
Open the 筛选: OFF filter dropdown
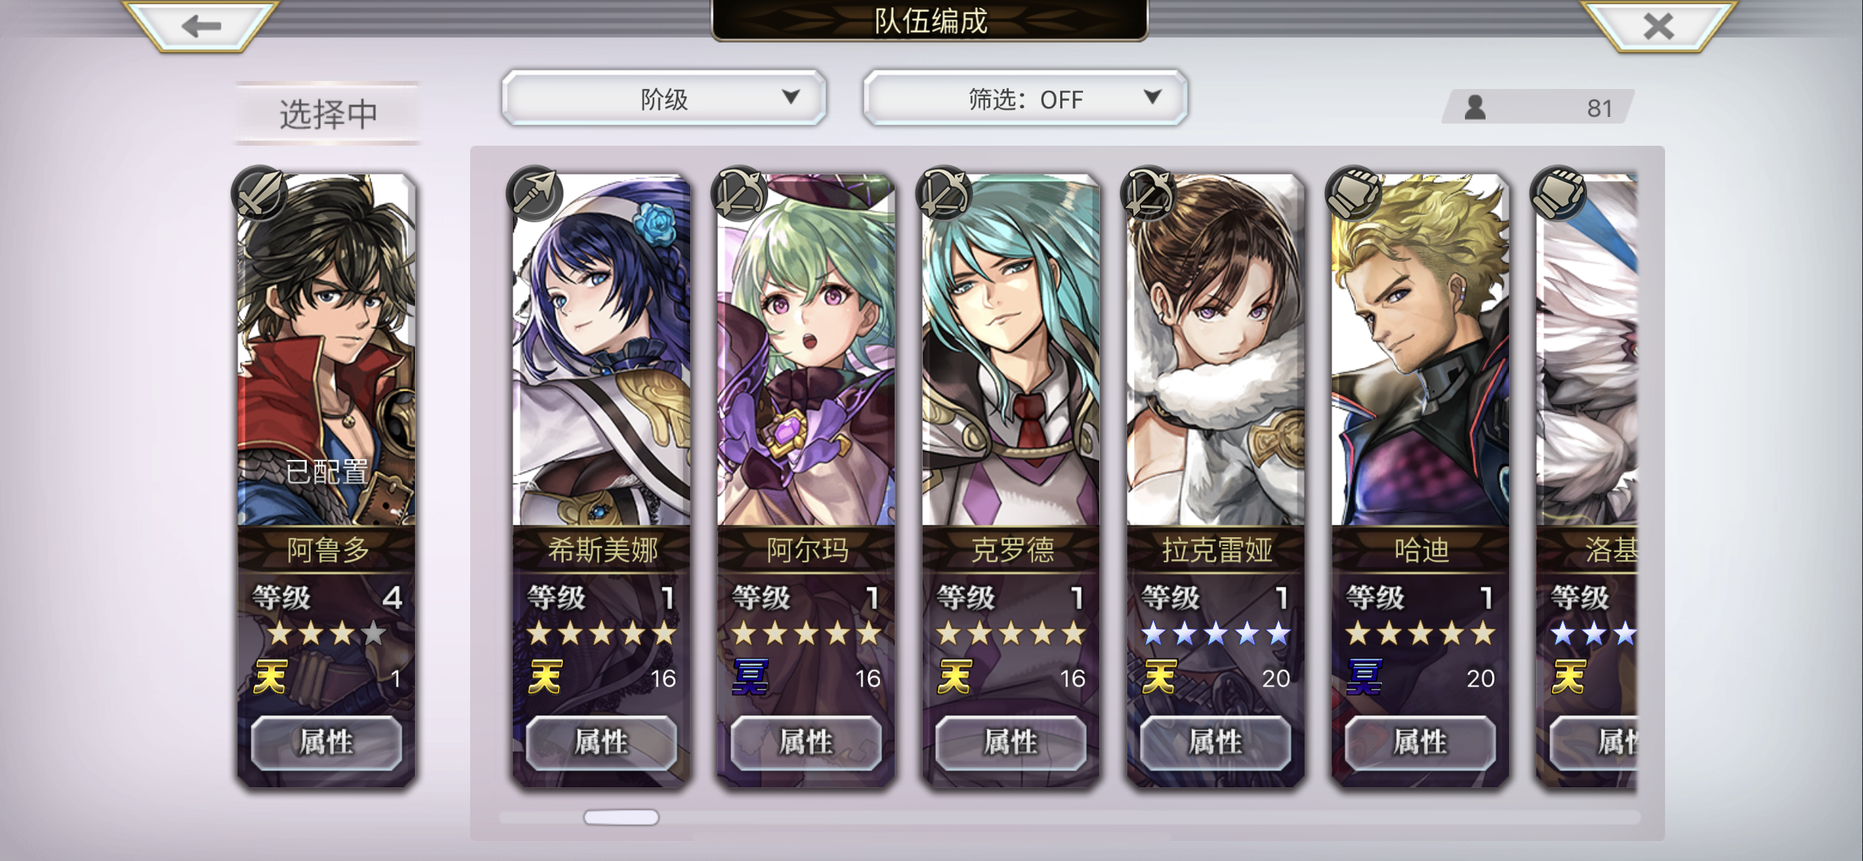1025,98
